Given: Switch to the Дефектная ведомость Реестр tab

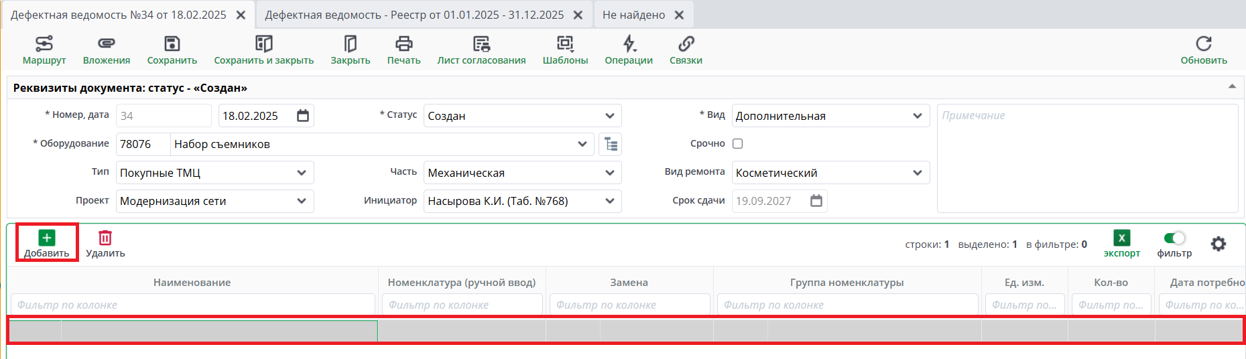Looking at the screenshot, I should 414,15.
